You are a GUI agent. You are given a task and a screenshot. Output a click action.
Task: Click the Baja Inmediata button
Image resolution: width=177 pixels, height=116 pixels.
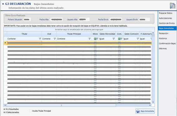click(145, 111)
